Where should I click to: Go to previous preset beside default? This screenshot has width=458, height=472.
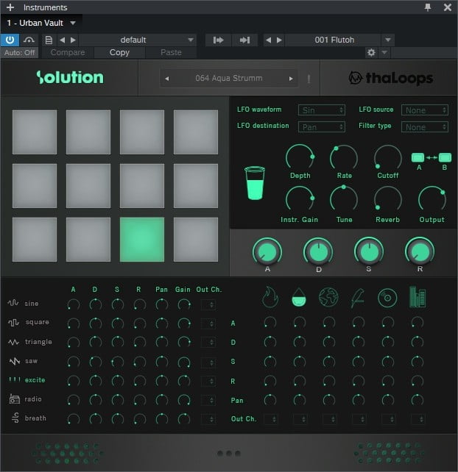click(x=62, y=40)
